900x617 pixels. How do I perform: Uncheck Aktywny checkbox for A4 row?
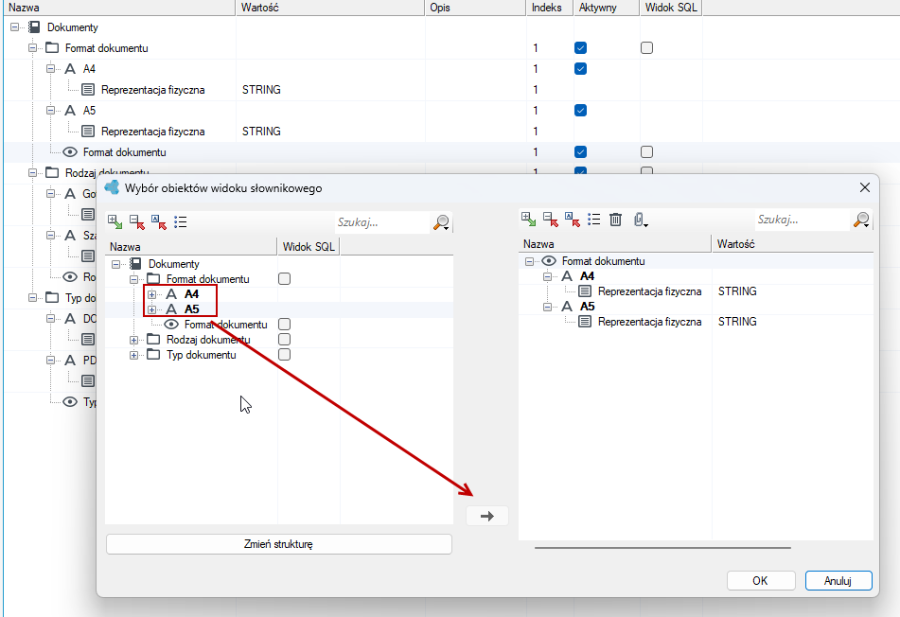pos(580,69)
